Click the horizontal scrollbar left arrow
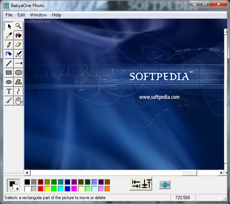This screenshot has width=230, height=204. [x=27, y=173]
